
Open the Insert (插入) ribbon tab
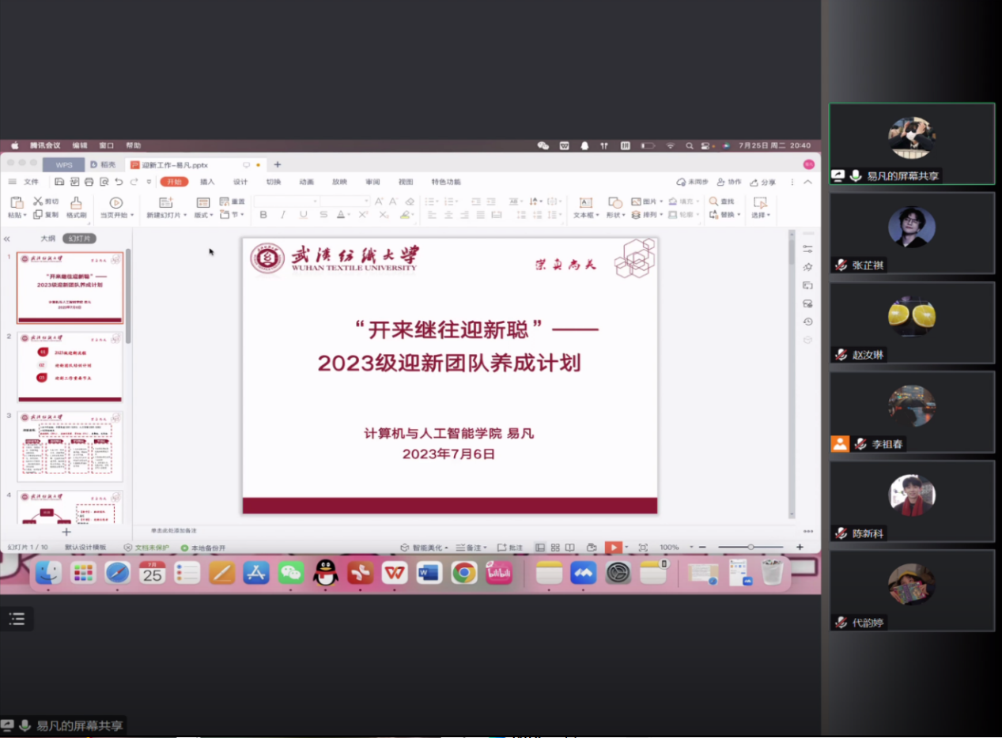tap(207, 182)
